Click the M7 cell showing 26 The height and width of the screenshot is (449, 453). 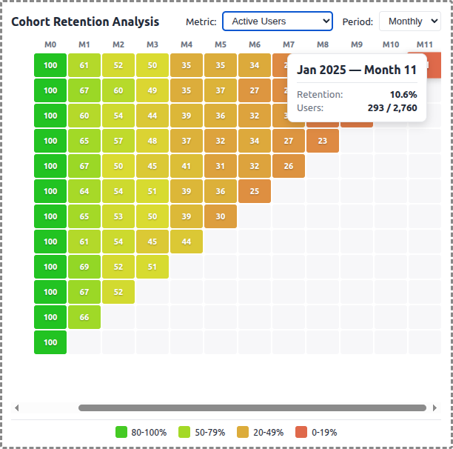pyautogui.click(x=289, y=166)
